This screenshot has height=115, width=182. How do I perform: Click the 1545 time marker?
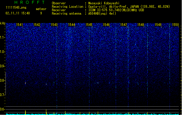coord(89,25)
